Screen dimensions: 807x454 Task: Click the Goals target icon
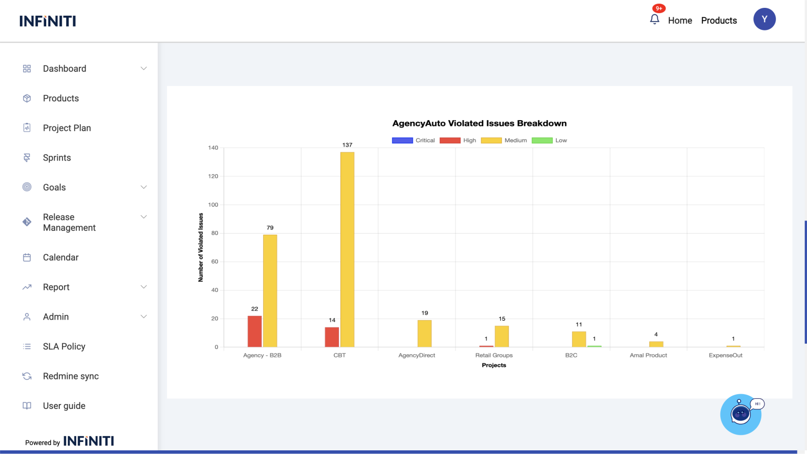click(x=27, y=187)
